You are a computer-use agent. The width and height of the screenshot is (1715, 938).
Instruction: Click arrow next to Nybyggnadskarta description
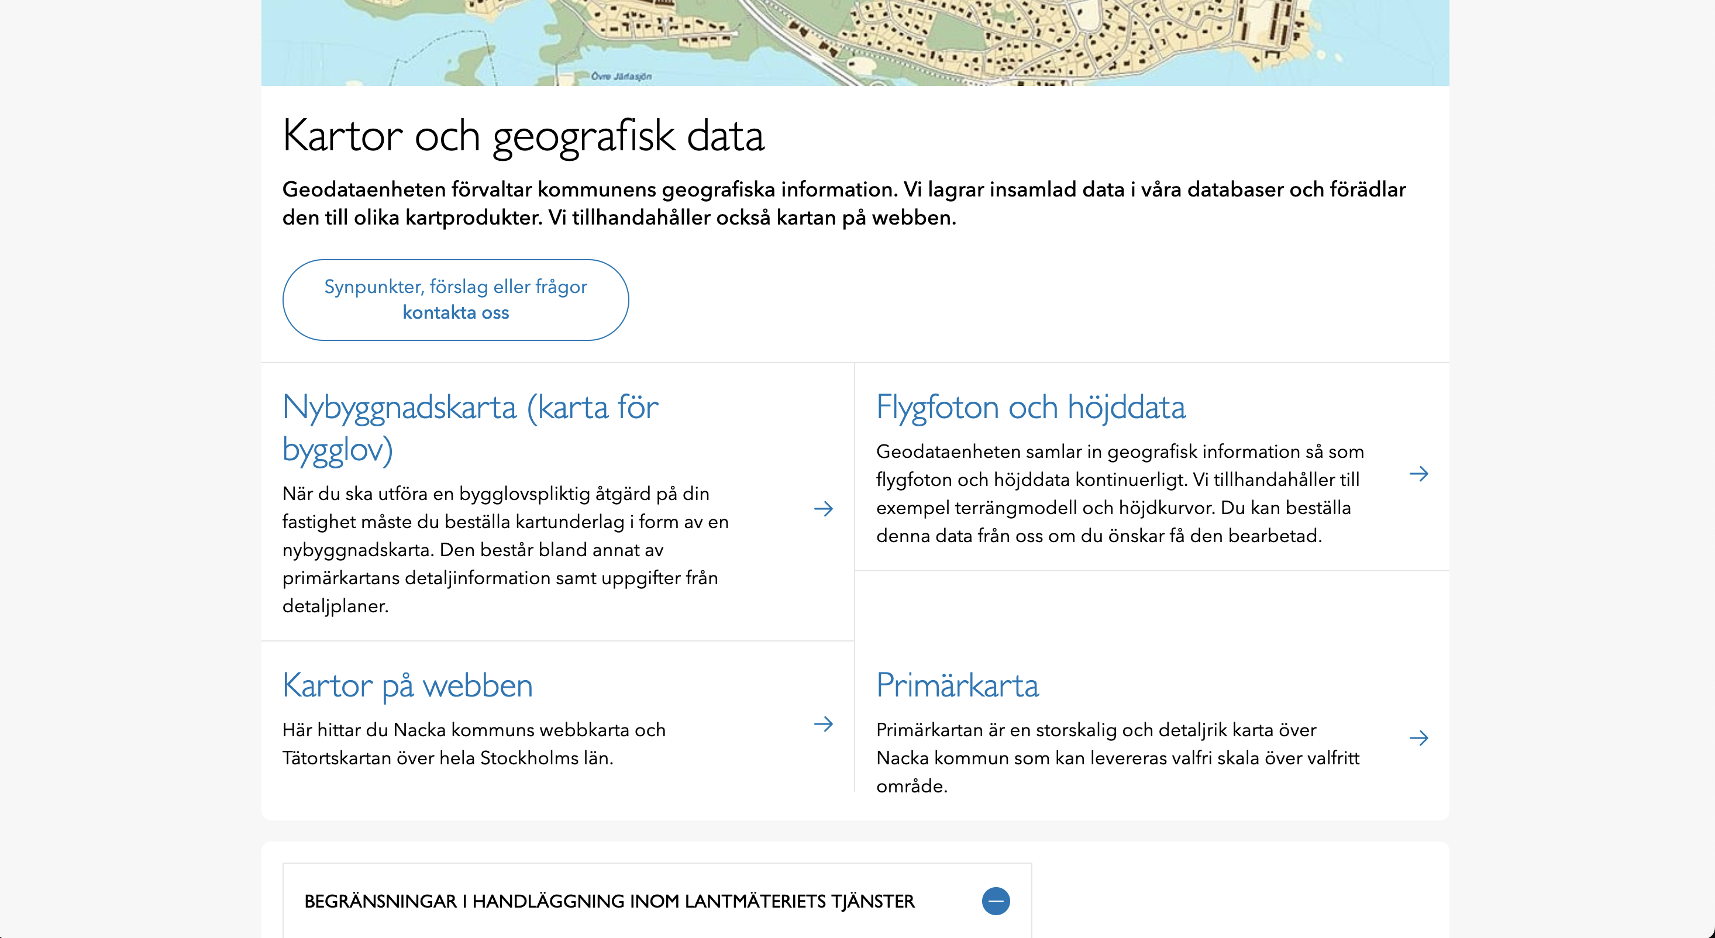click(824, 509)
